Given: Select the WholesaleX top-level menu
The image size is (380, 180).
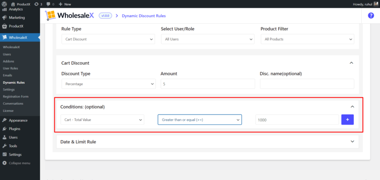Looking at the screenshot, I should coord(20,37).
